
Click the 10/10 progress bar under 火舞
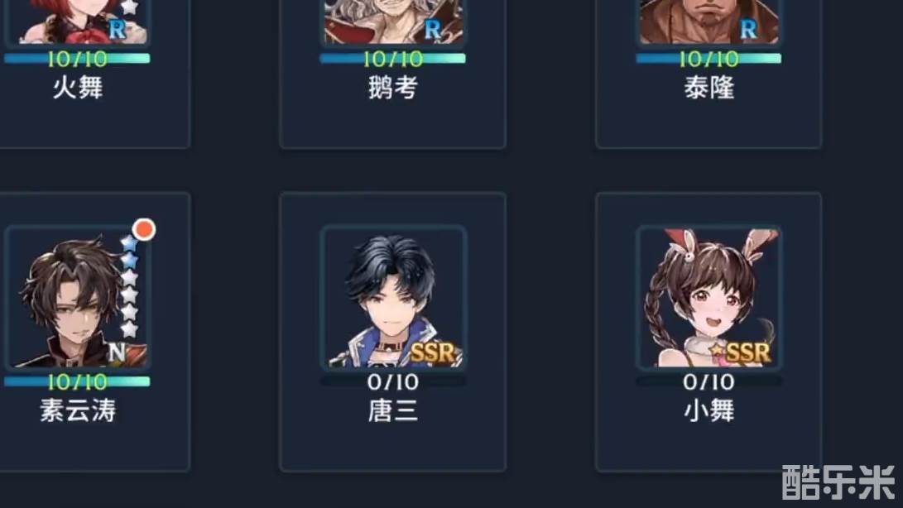click(x=77, y=58)
